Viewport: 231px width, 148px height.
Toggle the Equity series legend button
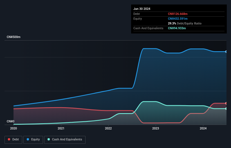coord(33,140)
